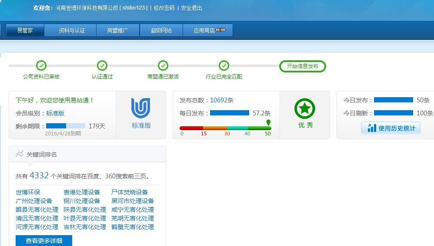Click the 179天 remaining days text
This screenshot has width=434, height=246.
coord(97,126)
